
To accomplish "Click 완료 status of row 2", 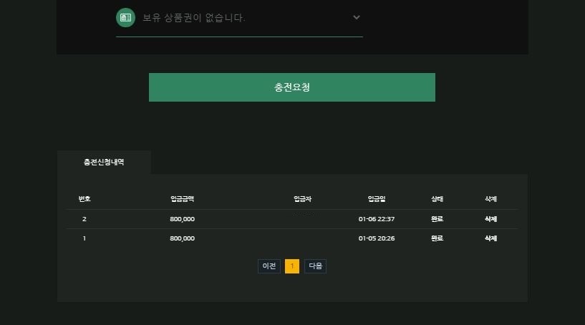I will click(x=437, y=219).
